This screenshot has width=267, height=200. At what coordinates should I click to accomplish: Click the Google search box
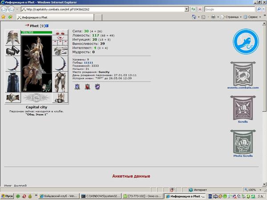[x=230, y=9]
